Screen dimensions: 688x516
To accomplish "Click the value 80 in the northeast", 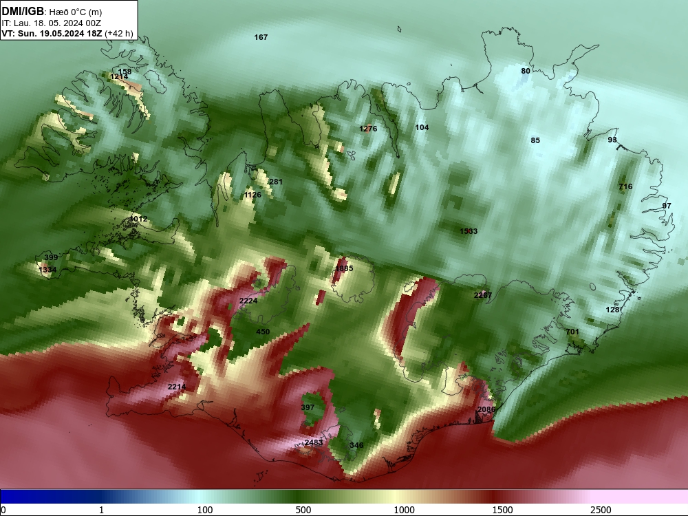I will [525, 71].
